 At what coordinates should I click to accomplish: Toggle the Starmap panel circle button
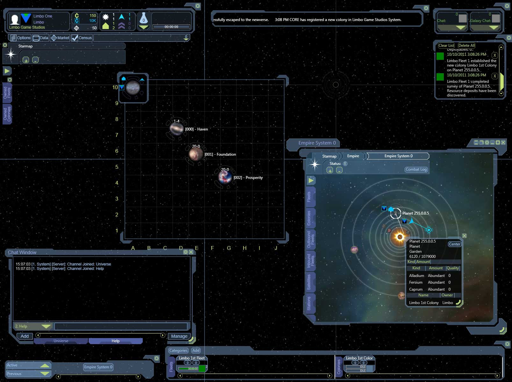(5, 45)
